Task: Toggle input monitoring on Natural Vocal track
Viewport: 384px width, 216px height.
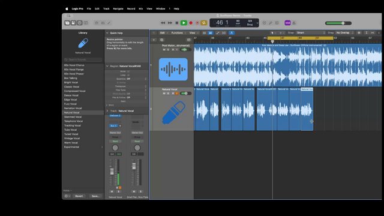Action: click(x=177, y=94)
